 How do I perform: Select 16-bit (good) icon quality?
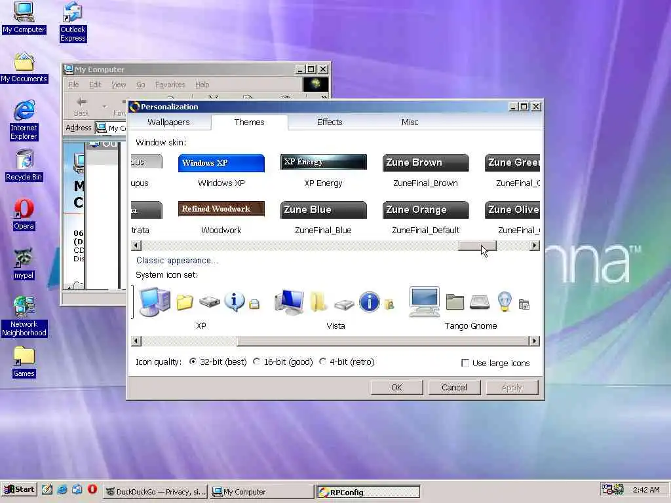[x=283, y=362]
